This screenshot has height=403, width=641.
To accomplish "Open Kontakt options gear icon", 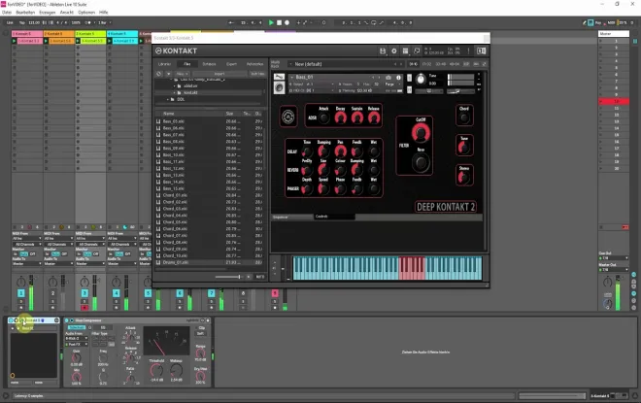I will (394, 51).
